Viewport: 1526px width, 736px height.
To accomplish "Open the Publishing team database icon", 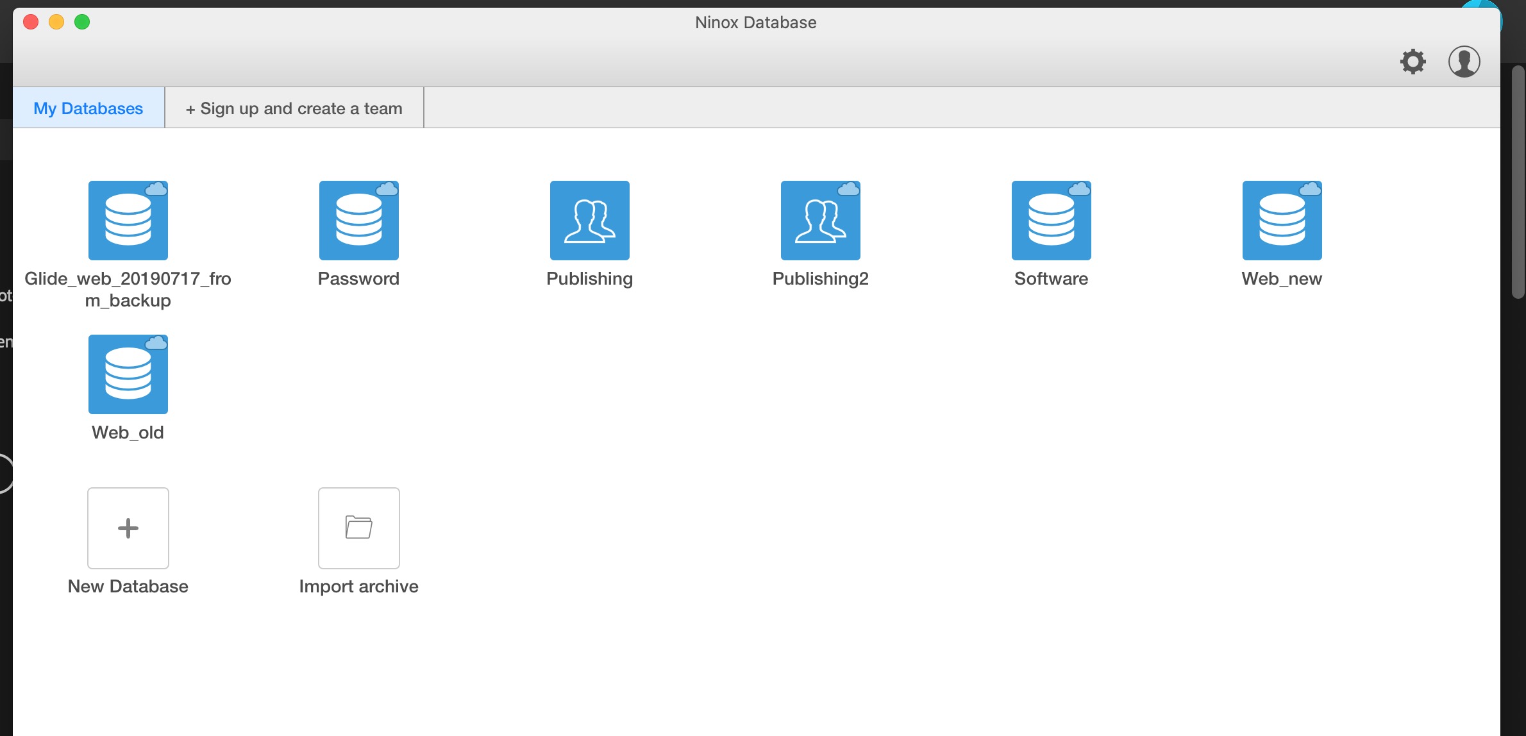I will [590, 221].
